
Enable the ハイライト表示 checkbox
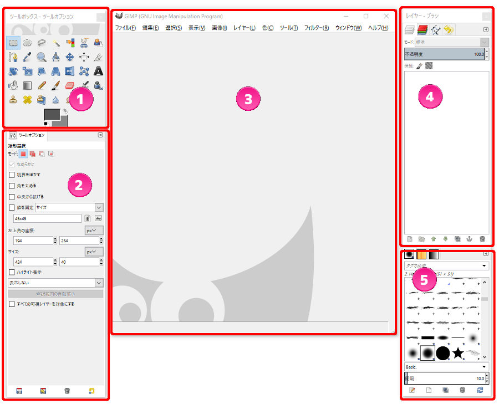pos(12,272)
